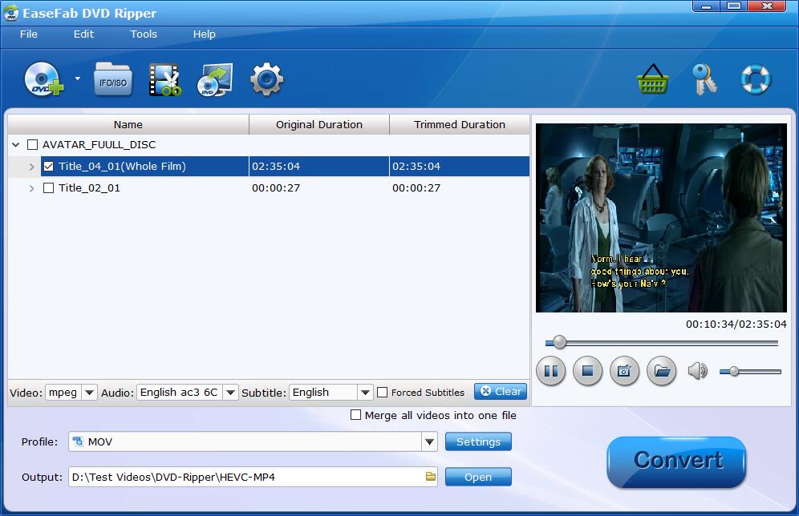Screen dimensions: 799x516
Task: Open the snapshot folder icon
Action: point(661,371)
